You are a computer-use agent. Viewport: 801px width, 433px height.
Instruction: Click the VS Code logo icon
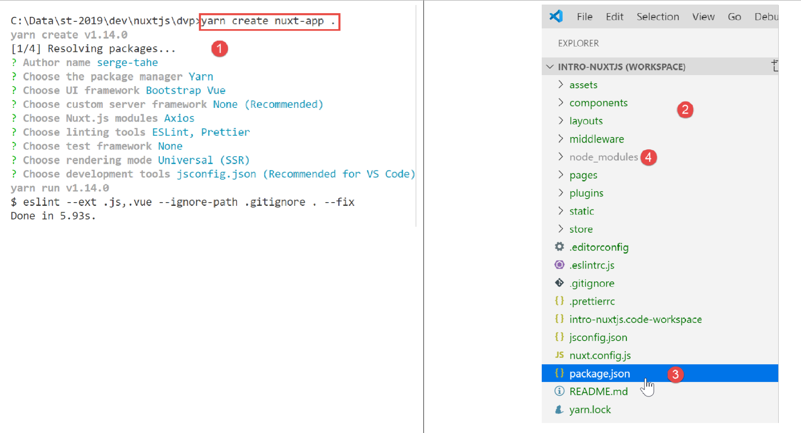(556, 16)
